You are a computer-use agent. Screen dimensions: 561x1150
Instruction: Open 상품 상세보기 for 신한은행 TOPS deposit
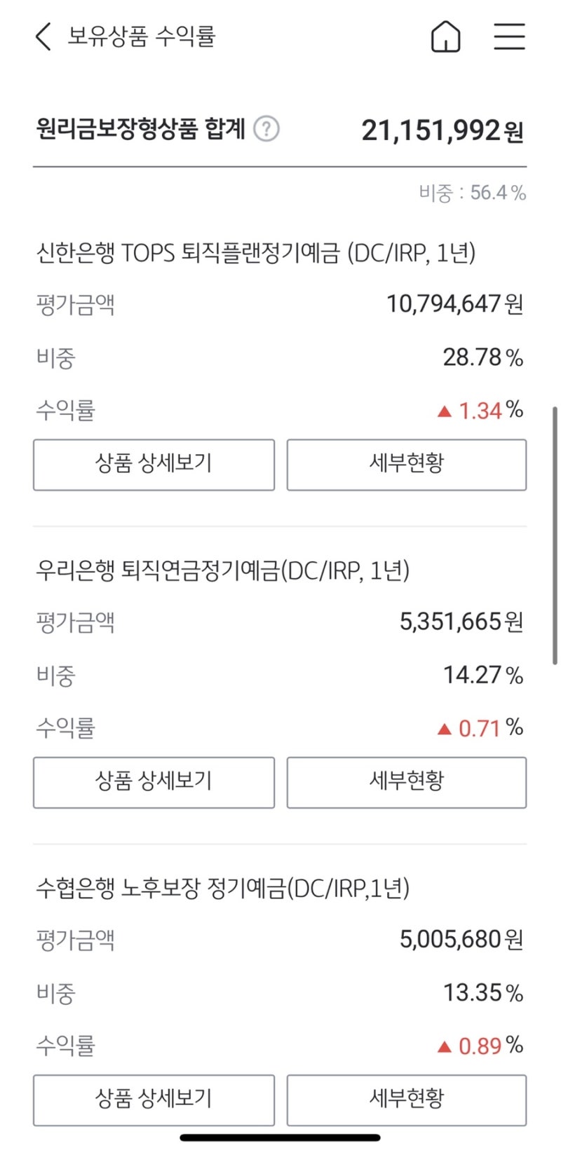(154, 465)
